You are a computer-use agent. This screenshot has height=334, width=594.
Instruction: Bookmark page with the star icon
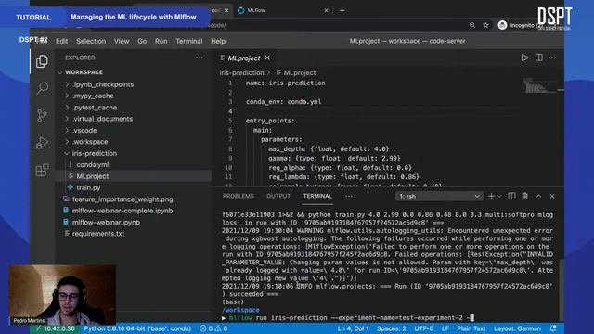click(485, 25)
